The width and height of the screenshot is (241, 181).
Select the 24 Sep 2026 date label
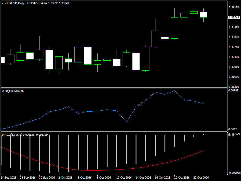click(9, 178)
